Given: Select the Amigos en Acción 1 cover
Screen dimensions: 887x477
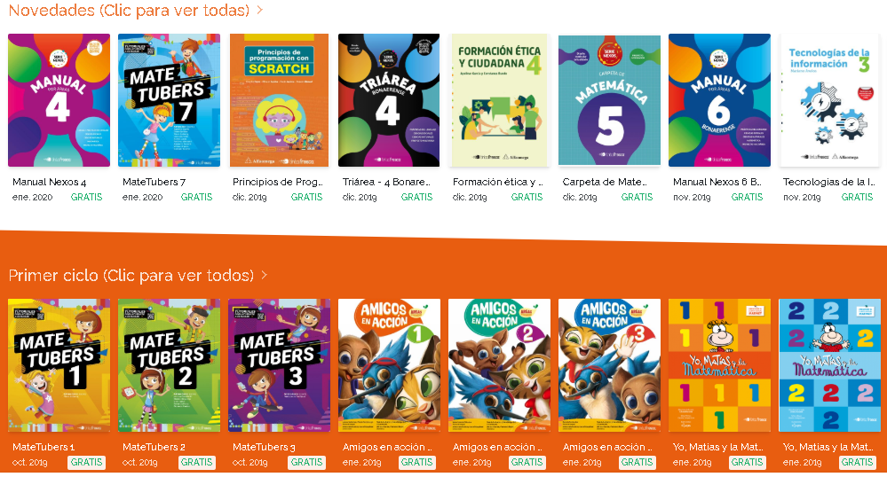Looking at the screenshot, I should coord(389,365).
